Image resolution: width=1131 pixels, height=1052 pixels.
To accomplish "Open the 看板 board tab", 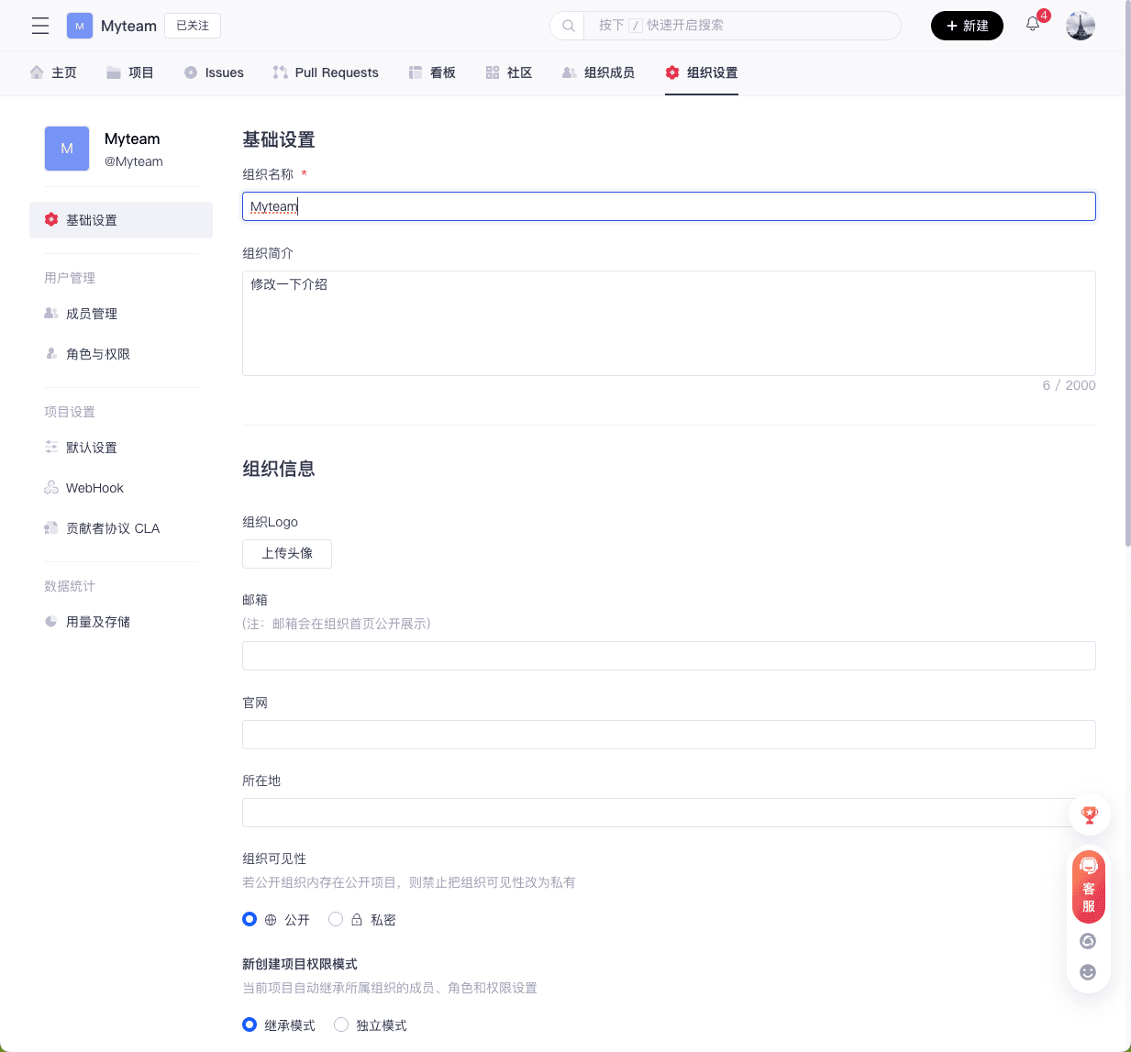I will coord(432,72).
